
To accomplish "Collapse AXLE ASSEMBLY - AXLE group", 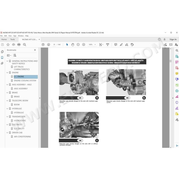I will (x=7, y=85).
